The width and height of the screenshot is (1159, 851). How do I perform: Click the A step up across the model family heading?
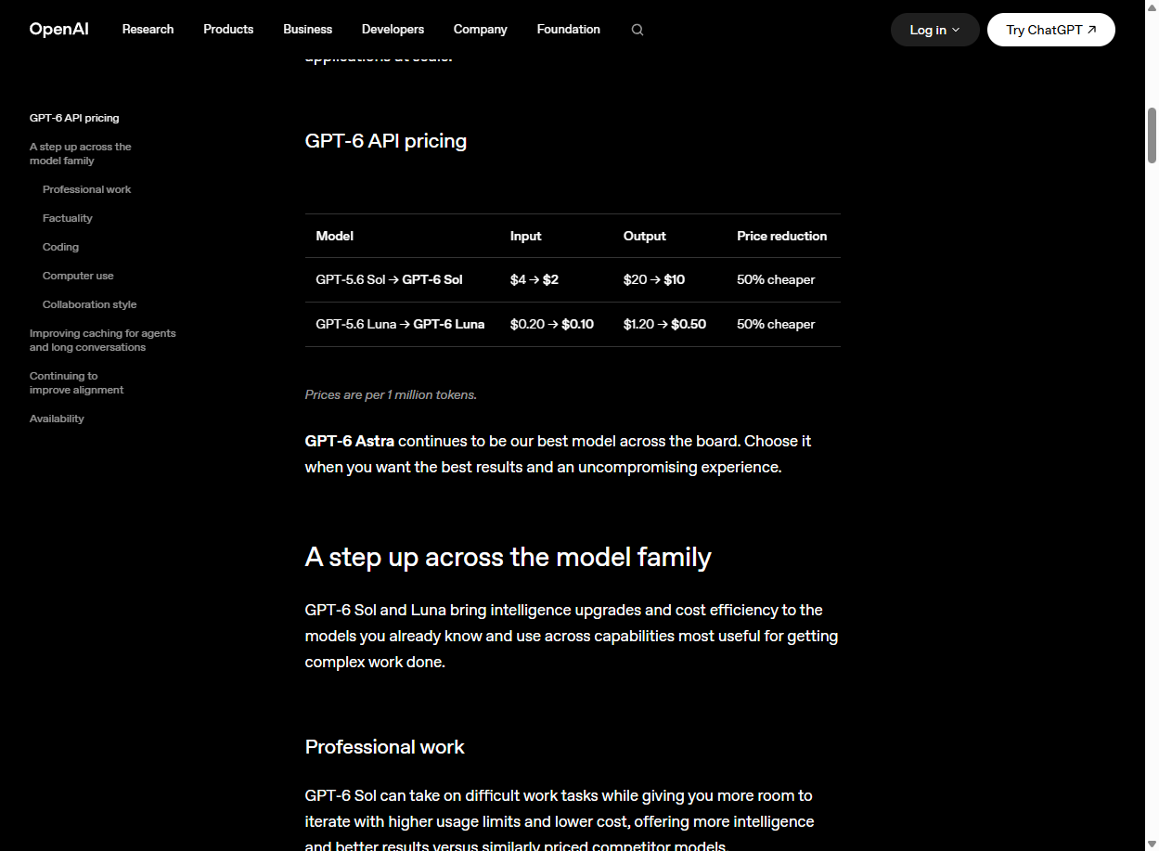(x=509, y=557)
